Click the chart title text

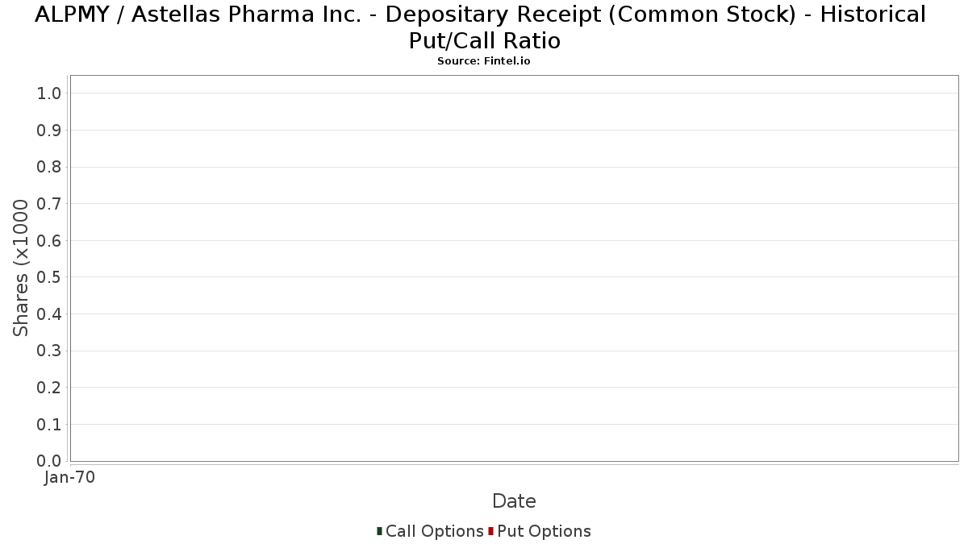[x=481, y=27]
